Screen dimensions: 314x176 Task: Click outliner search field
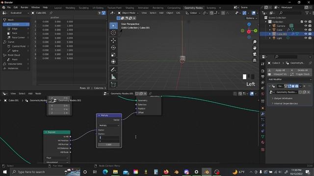coord(290,13)
